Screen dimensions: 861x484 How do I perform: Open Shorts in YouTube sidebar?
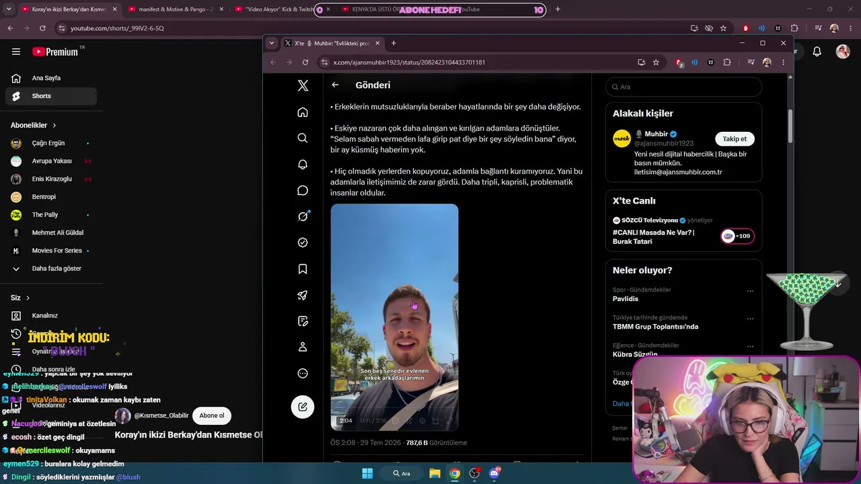[51, 96]
